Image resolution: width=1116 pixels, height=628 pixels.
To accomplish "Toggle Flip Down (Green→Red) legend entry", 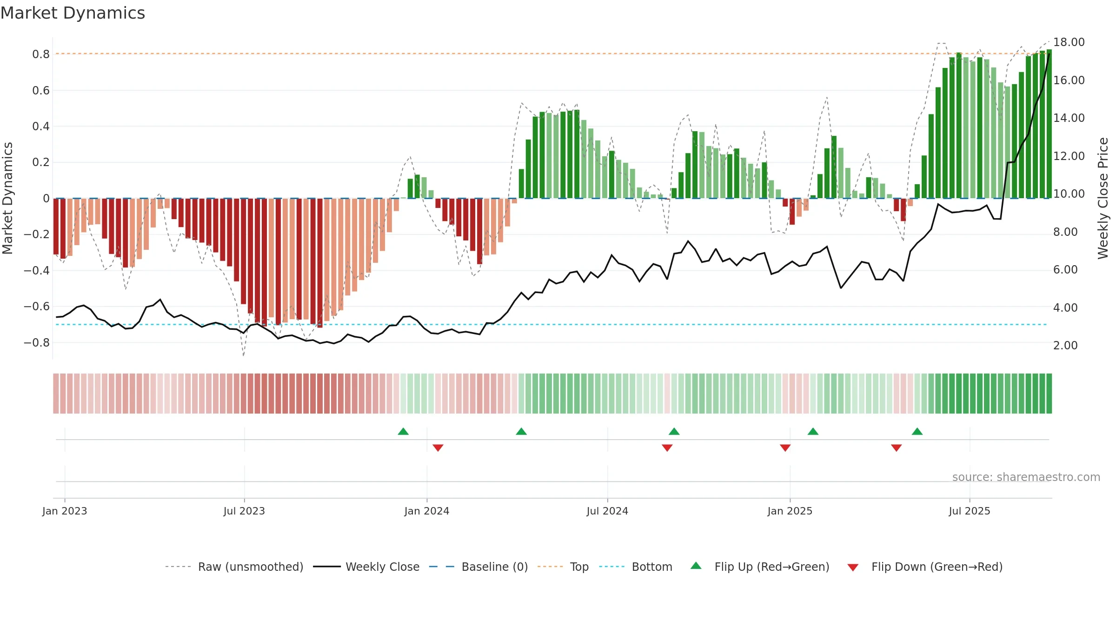I will pos(924,567).
